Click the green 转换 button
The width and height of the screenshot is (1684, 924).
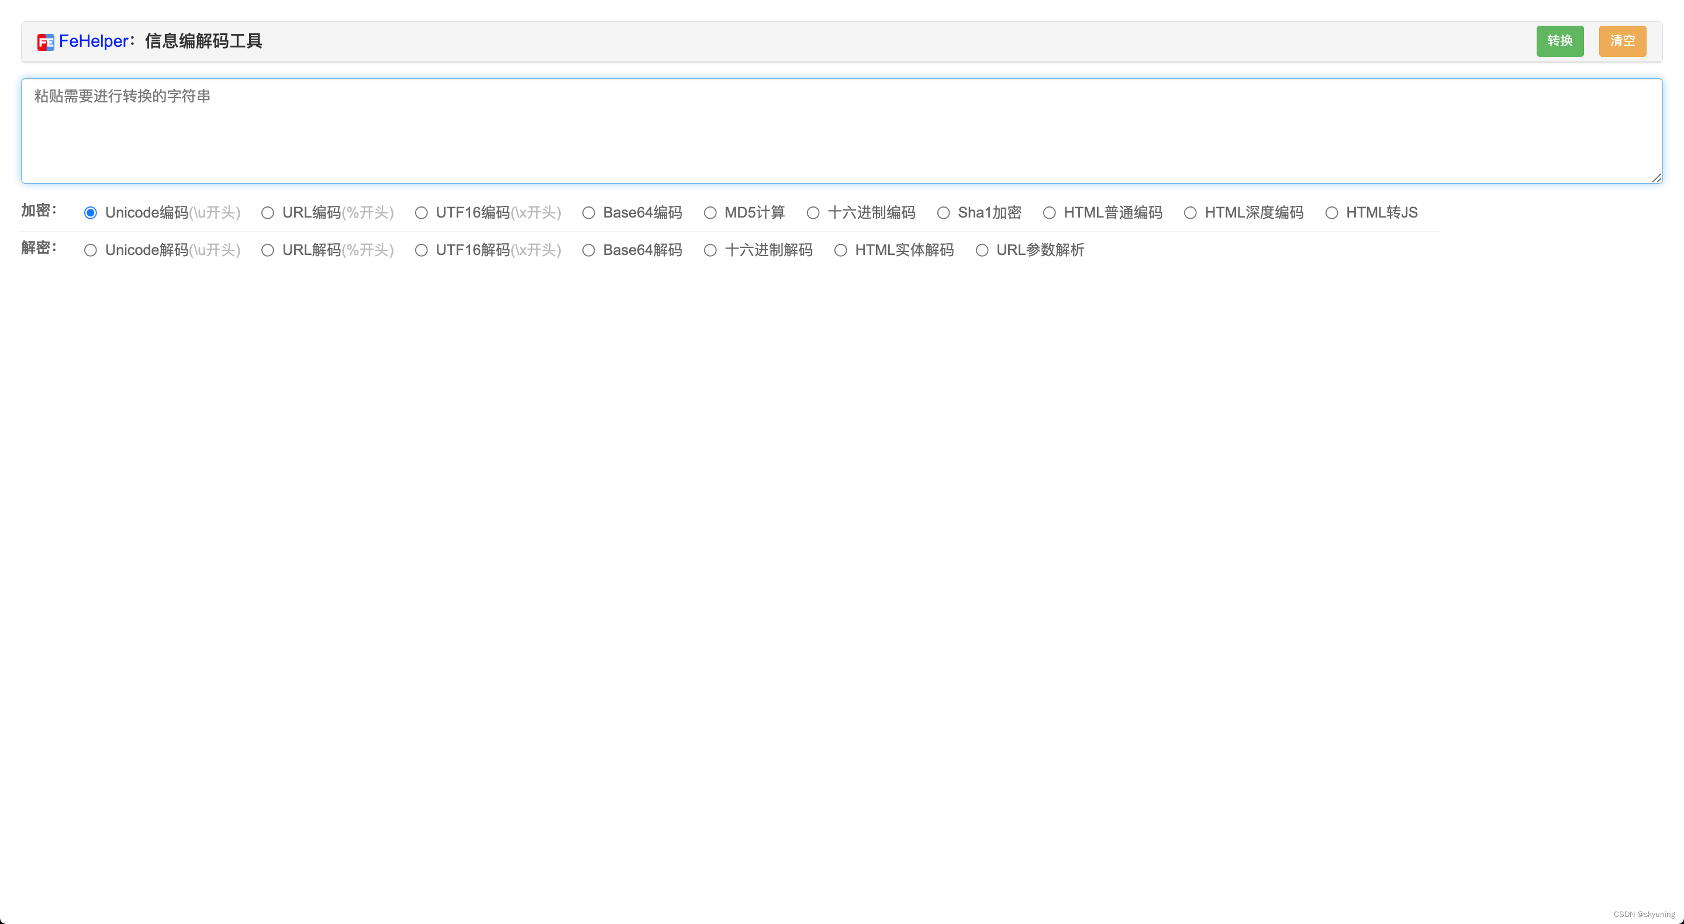[x=1560, y=41]
